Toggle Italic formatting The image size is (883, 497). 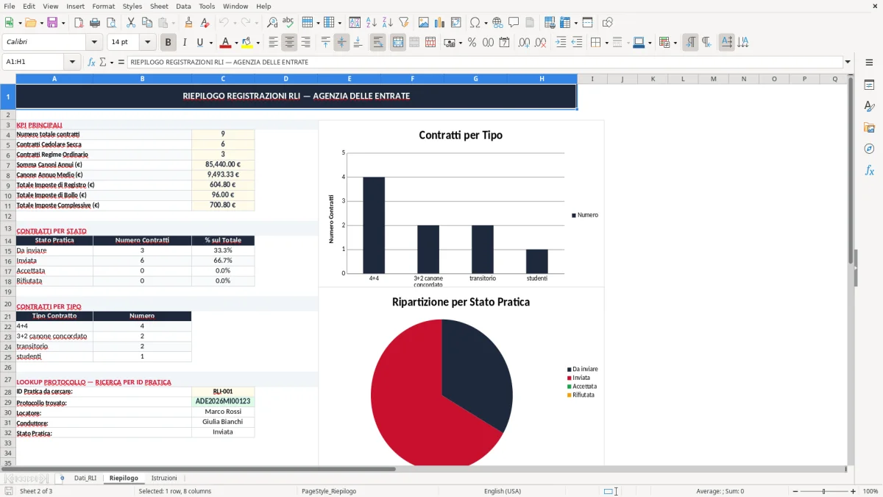tap(184, 43)
